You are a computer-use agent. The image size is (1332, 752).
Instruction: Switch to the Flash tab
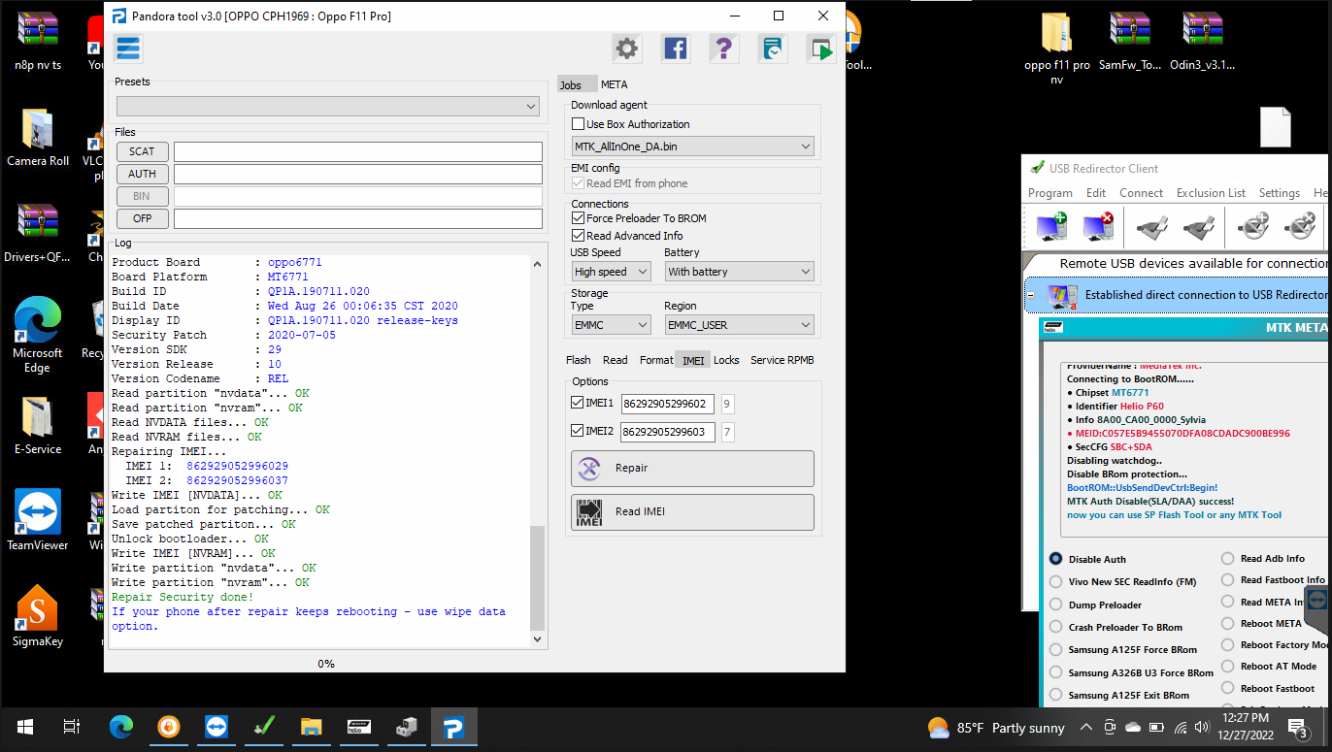pyautogui.click(x=579, y=360)
